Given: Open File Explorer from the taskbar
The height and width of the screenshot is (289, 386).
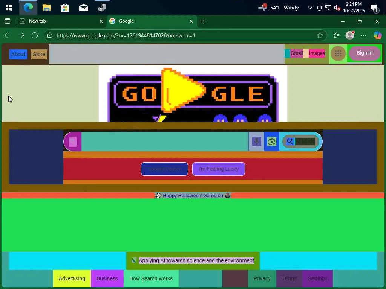Looking at the screenshot, I should 46,8.
